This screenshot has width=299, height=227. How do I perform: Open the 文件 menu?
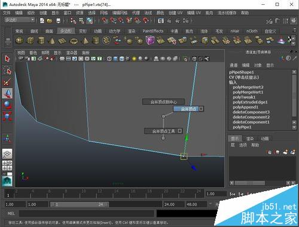coord(7,13)
